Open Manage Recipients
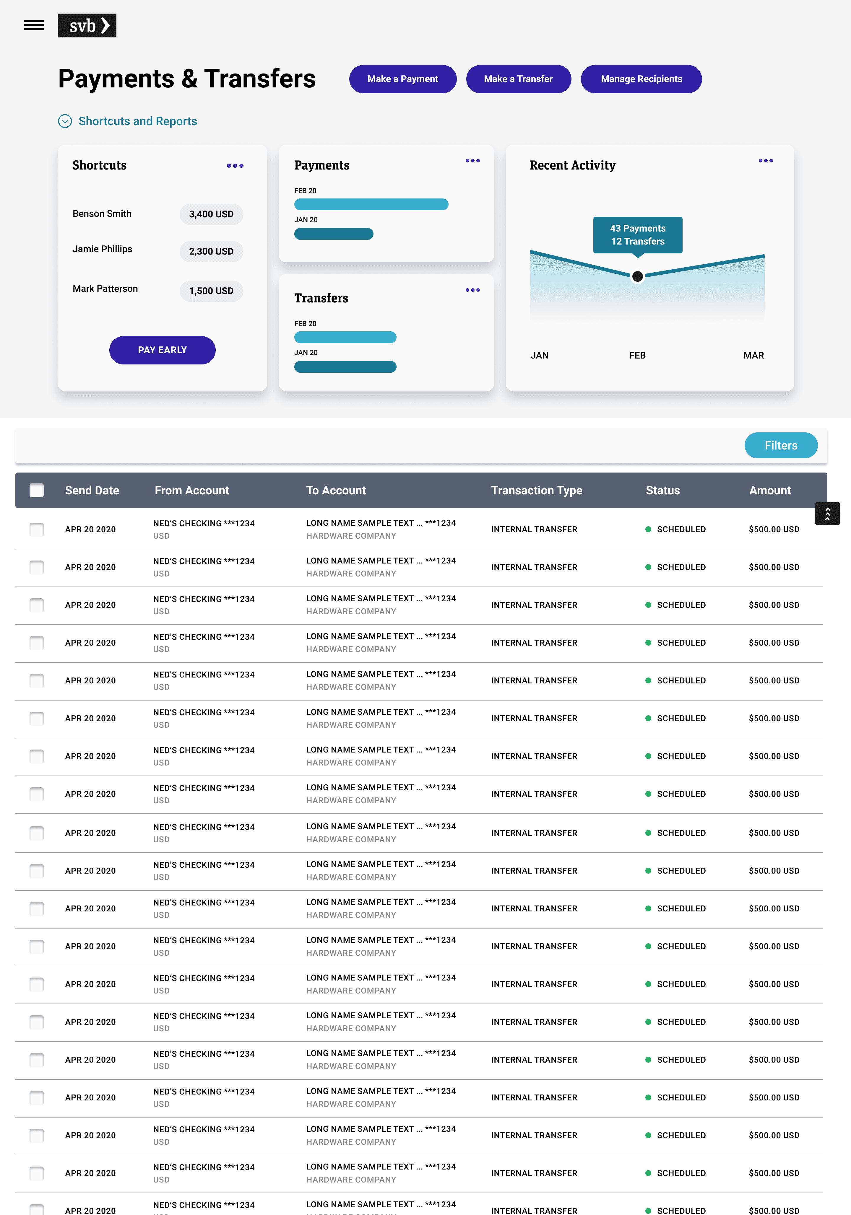Viewport: 851px width, 1215px height. pos(641,79)
